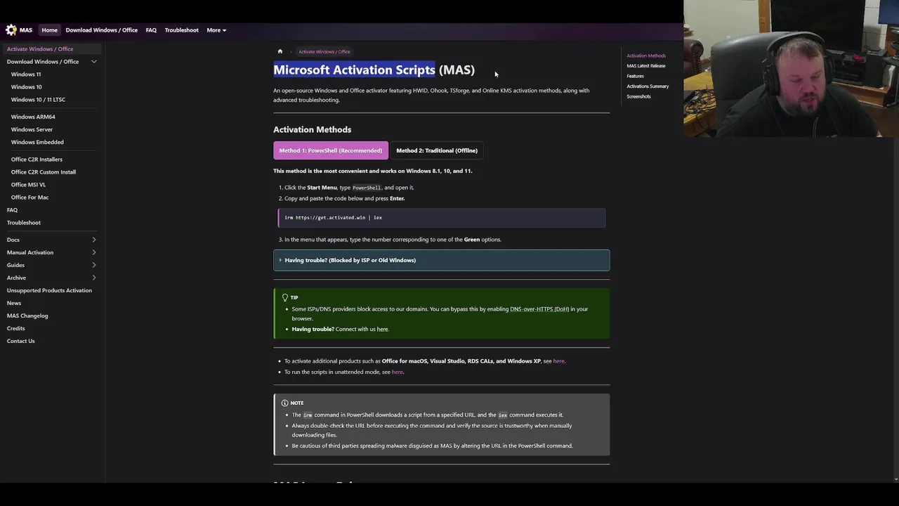Viewport: 899px width, 506px height.
Task: Open the Home menu item
Action: [x=49, y=30]
